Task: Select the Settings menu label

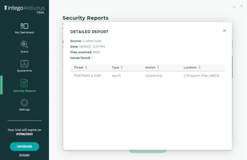Action: click(24, 109)
